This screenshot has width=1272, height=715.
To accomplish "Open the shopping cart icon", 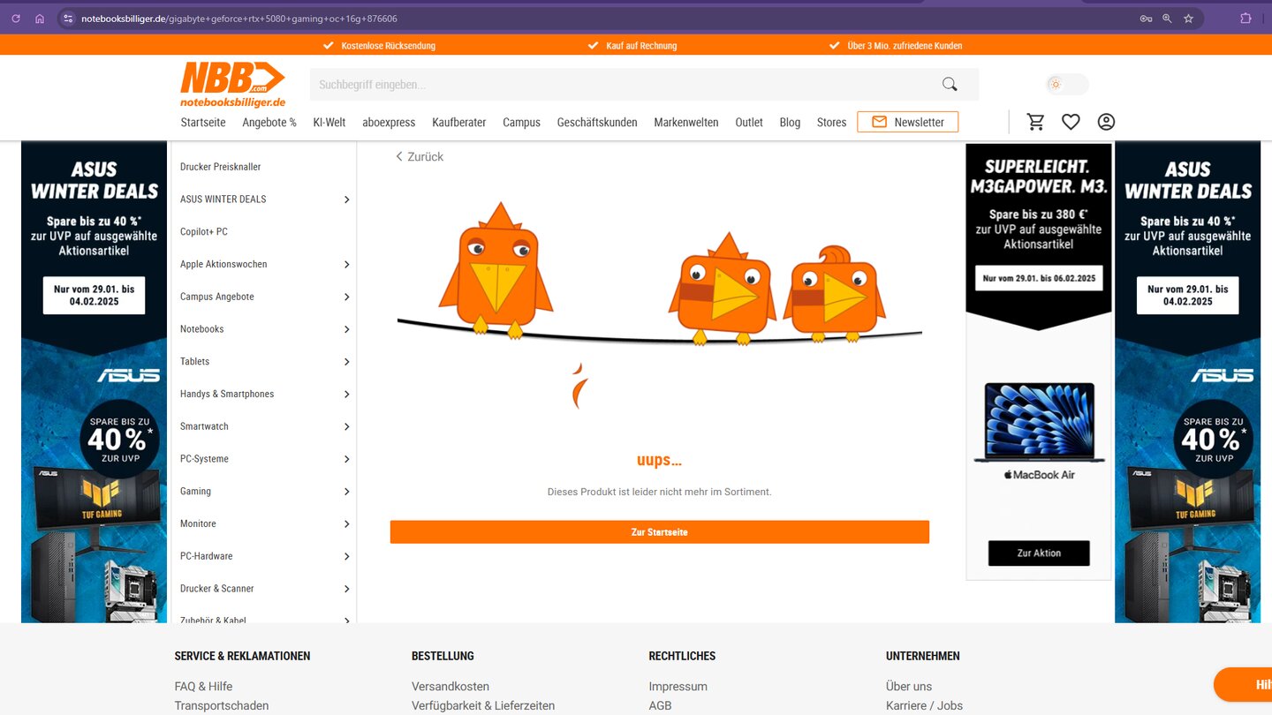I will (x=1036, y=122).
